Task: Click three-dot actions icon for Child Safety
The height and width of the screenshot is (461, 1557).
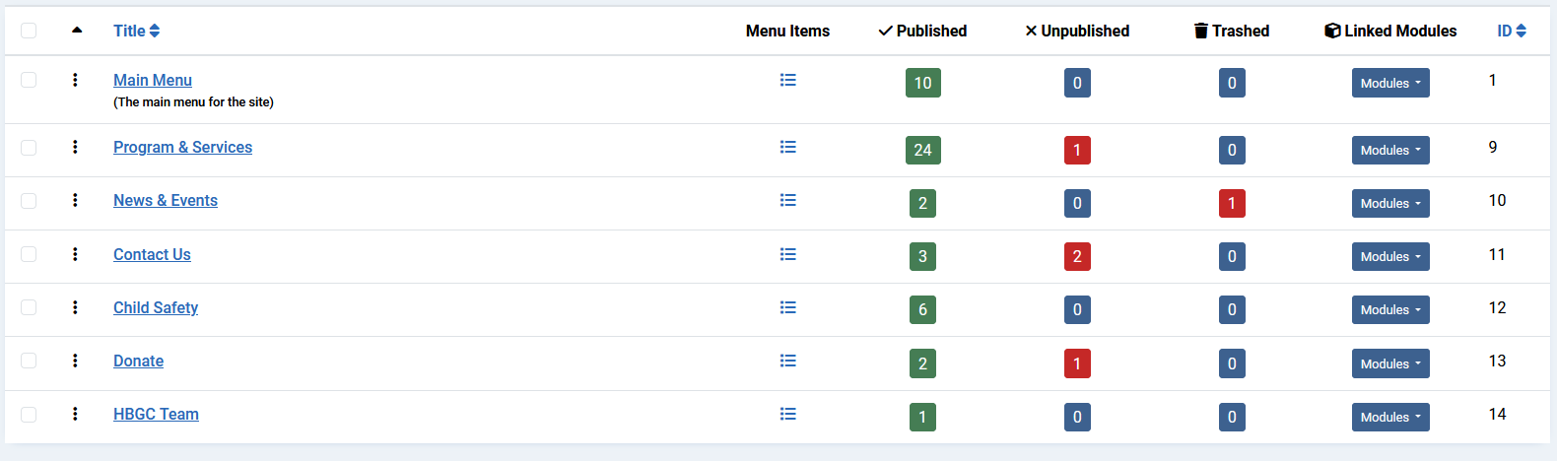Action: [x=75, y=307]
